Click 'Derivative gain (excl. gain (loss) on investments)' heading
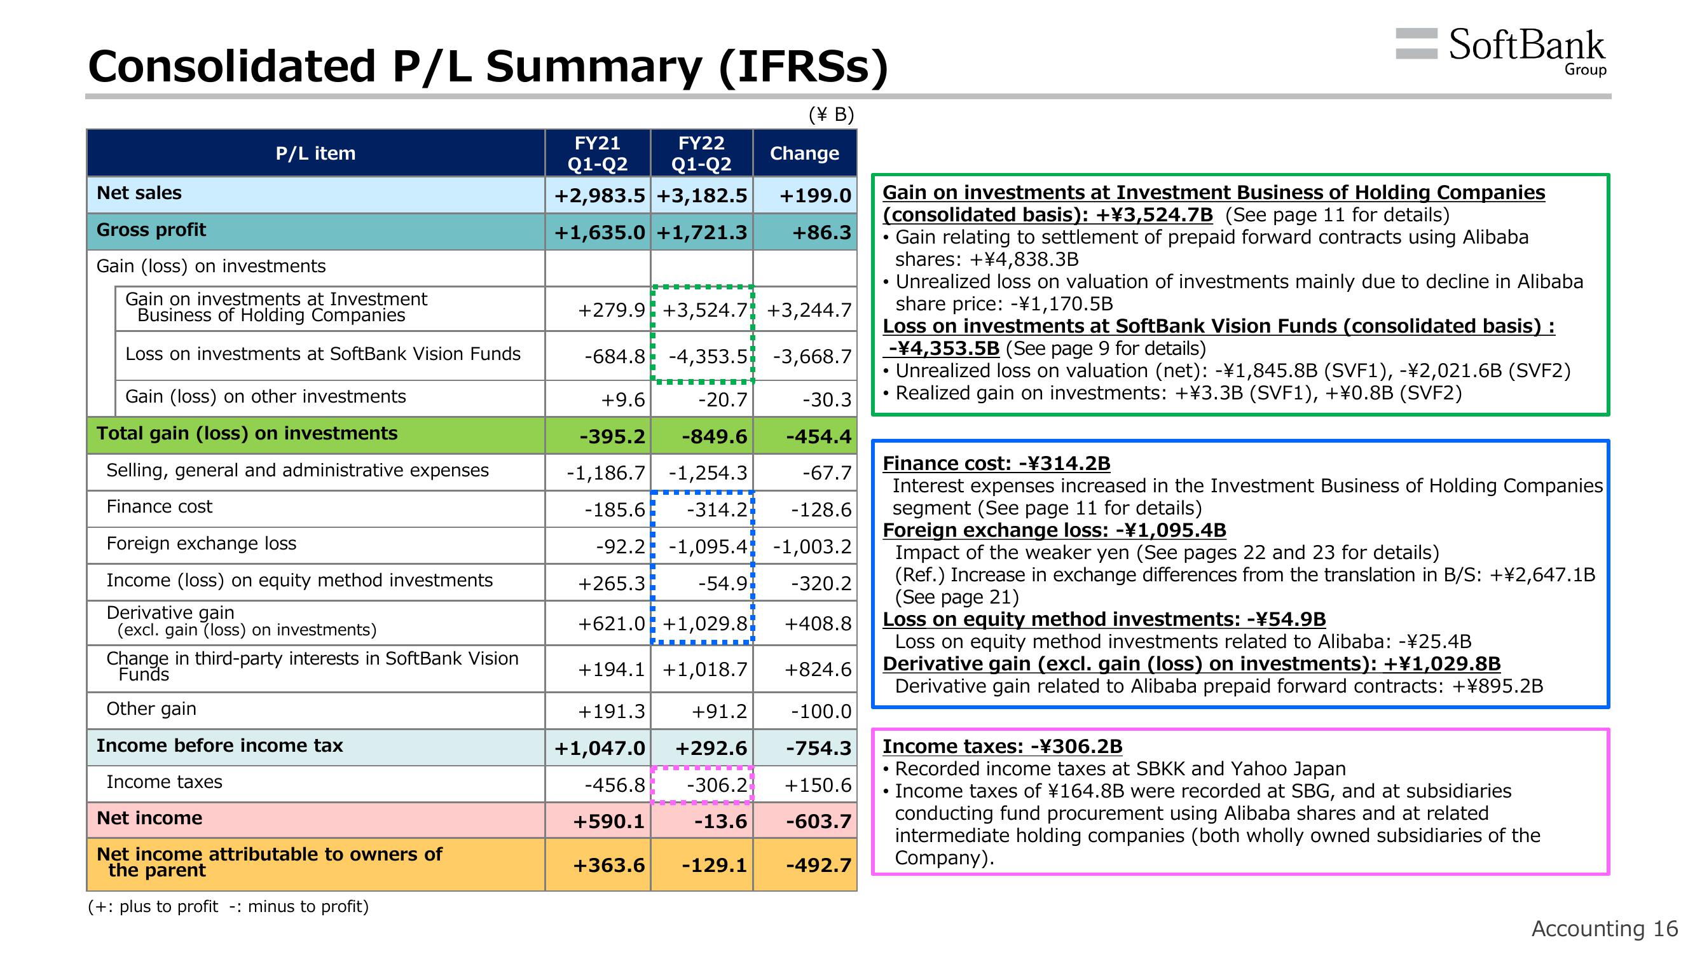 (x=1191, y=665)
